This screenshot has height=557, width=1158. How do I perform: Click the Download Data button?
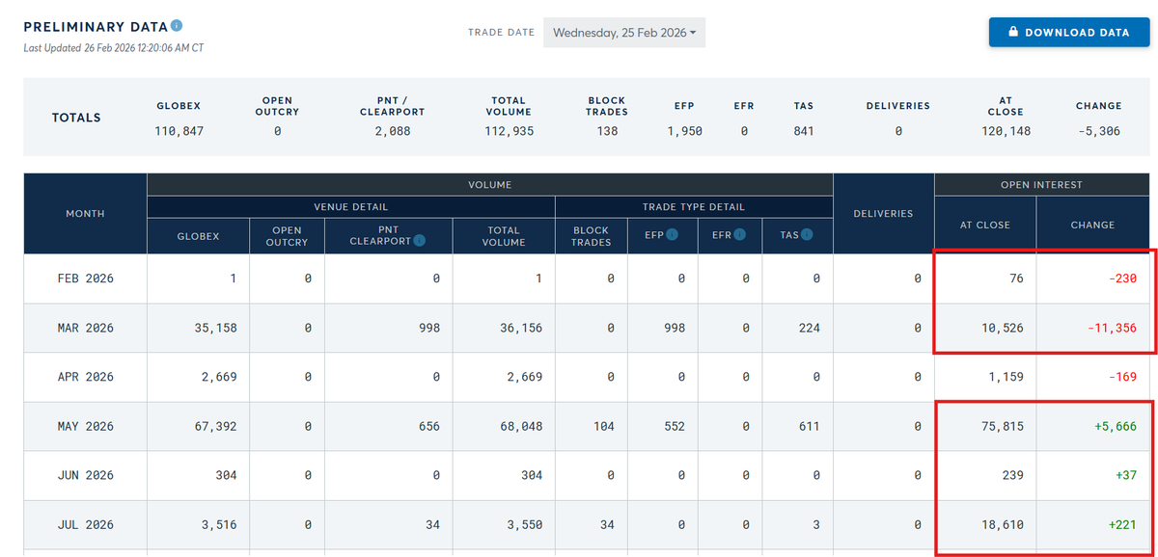point(1069,32)
